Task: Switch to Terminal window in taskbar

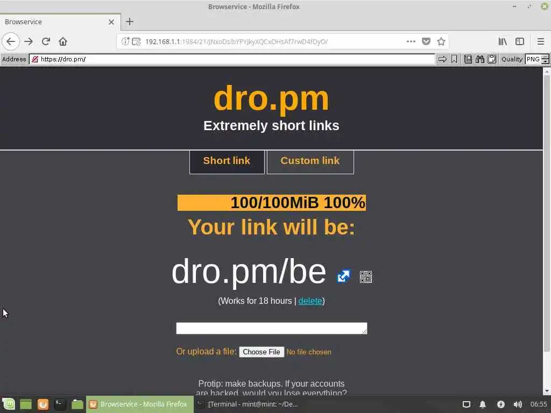Action: pyautogui.click(x=249, y=404)
